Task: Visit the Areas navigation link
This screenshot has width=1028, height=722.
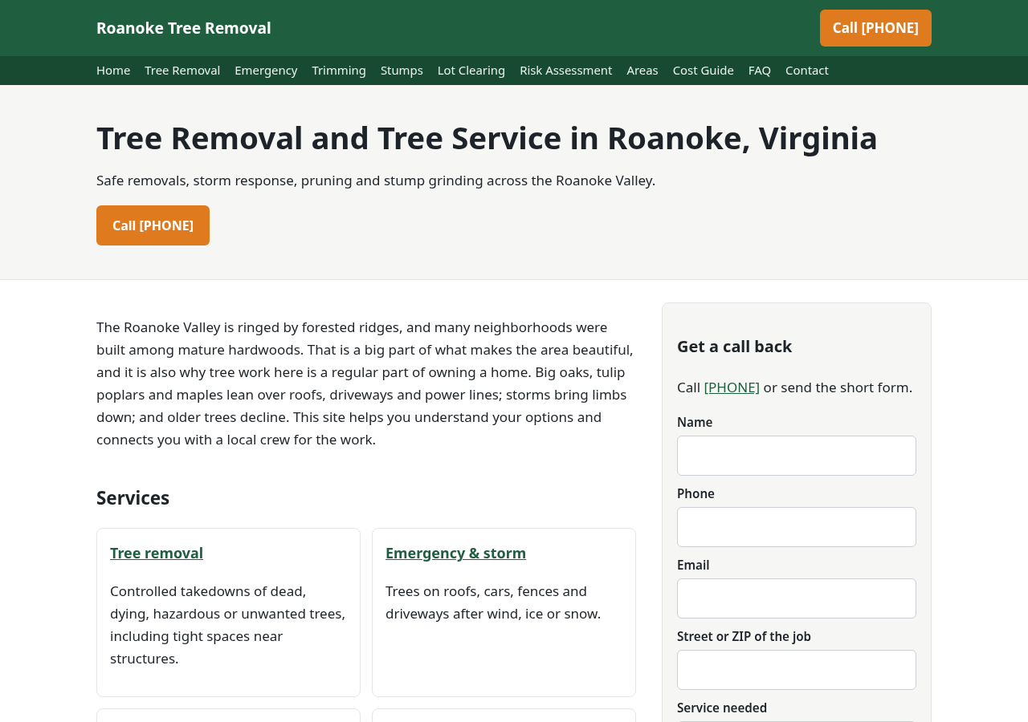Action: click(x=642, y=71)
